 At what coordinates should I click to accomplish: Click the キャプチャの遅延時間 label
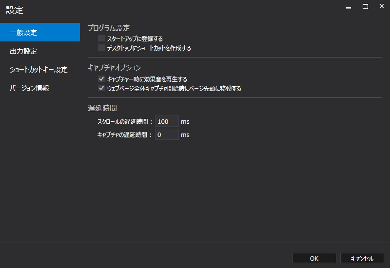coord(125,135)
